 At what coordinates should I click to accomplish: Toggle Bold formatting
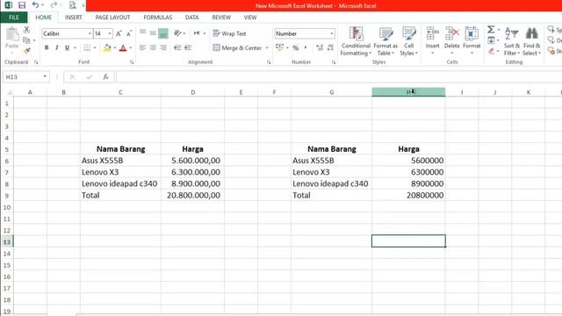coord(47,47)
